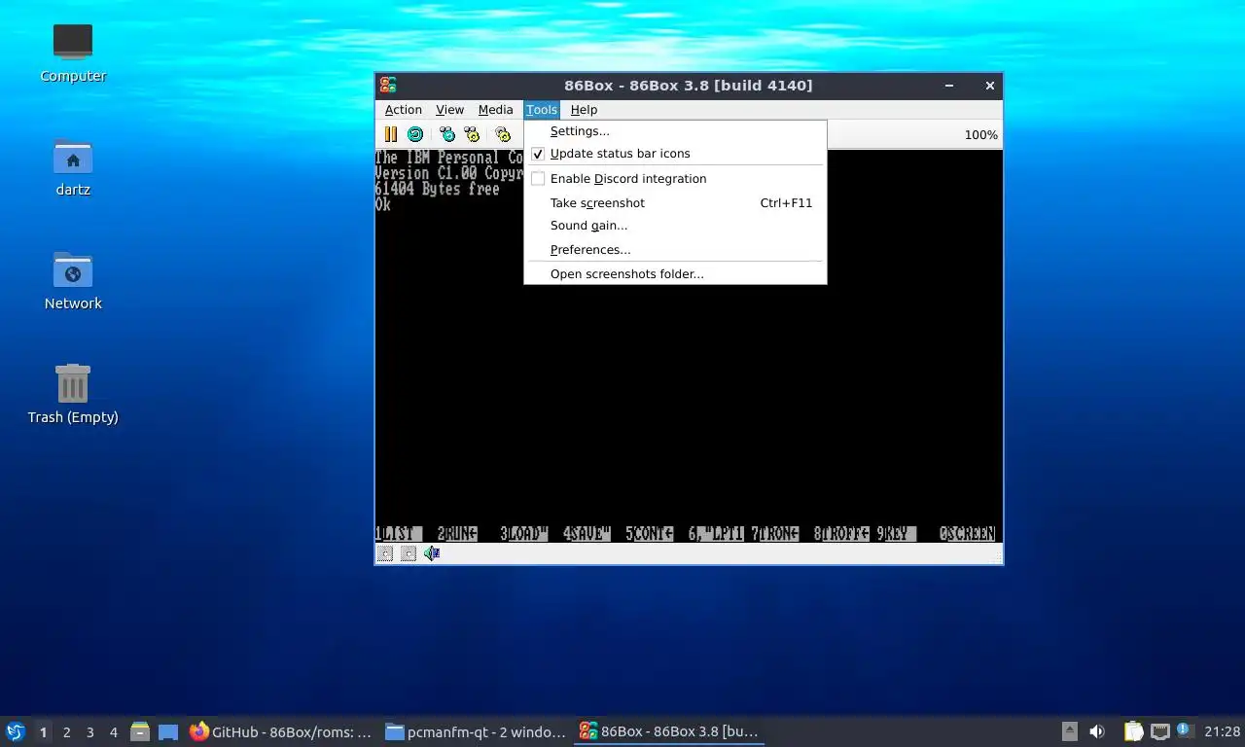
Task: Click the 100% speed indicator
Action: point(980,135)
